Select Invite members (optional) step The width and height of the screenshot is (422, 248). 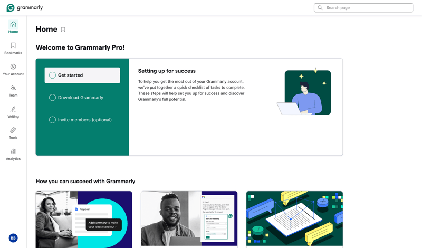point(82,120)
